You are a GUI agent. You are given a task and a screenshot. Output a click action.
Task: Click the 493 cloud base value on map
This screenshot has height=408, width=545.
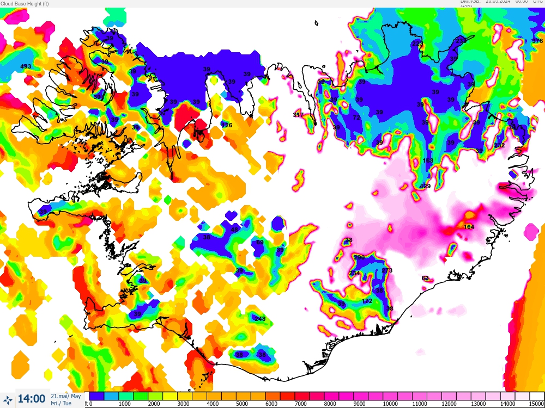tap(26, 66)
